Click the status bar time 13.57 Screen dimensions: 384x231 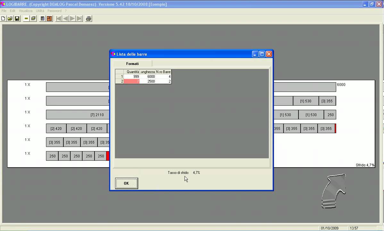click(354, 228)
